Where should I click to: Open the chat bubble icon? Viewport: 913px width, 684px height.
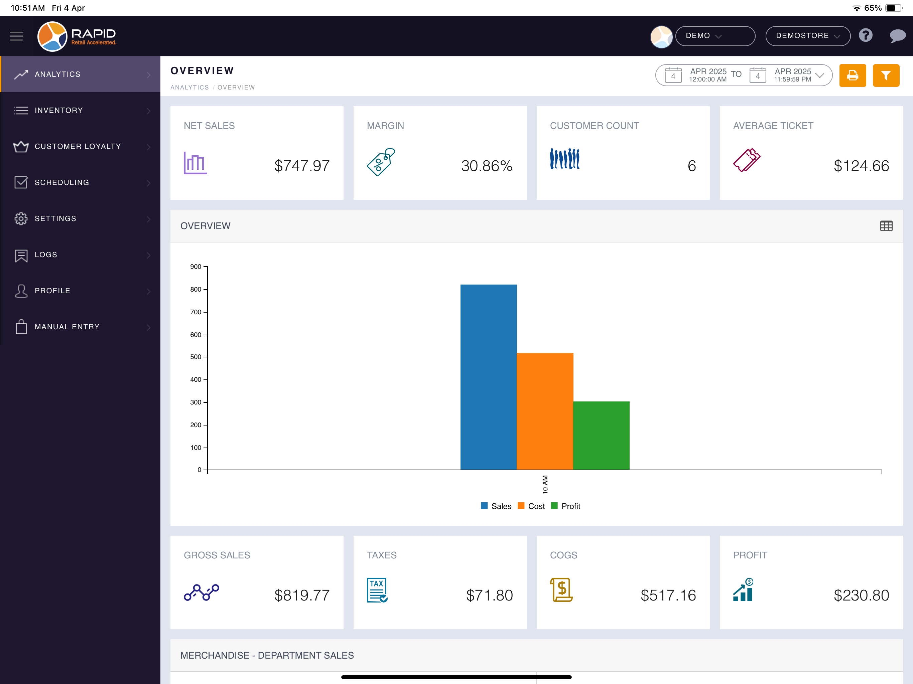click(897, 36)
